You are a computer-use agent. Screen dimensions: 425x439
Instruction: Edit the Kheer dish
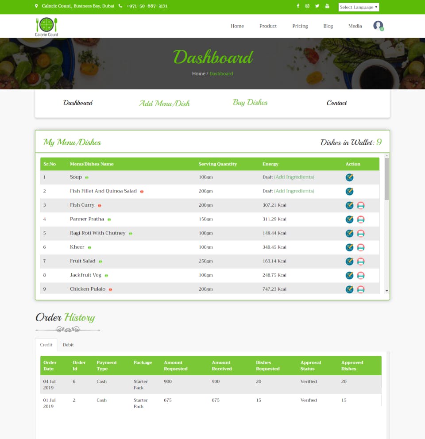(349, 247)
